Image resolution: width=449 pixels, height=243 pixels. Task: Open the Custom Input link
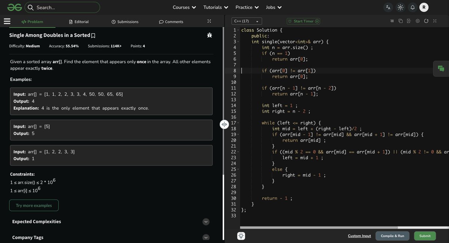pyautogui.click(x=360, y=236)
